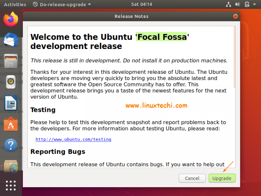The image size is (261, 196).
Task: Launch LibreOffice Writer from the dock
Action: click(x=11, y=103)
